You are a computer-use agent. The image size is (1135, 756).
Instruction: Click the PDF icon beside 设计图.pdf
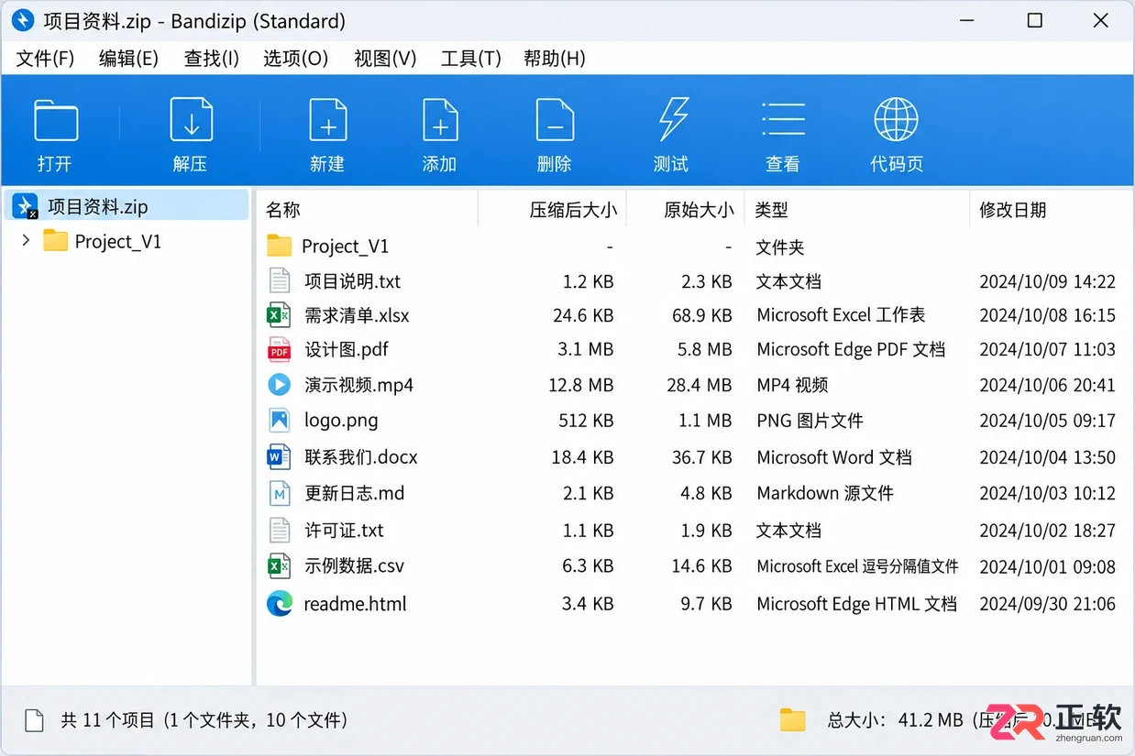tap(279, 349)
